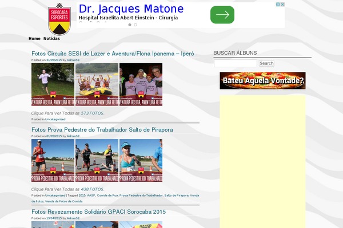Open the AdminSE author link under the SESI post

[73, 60]
